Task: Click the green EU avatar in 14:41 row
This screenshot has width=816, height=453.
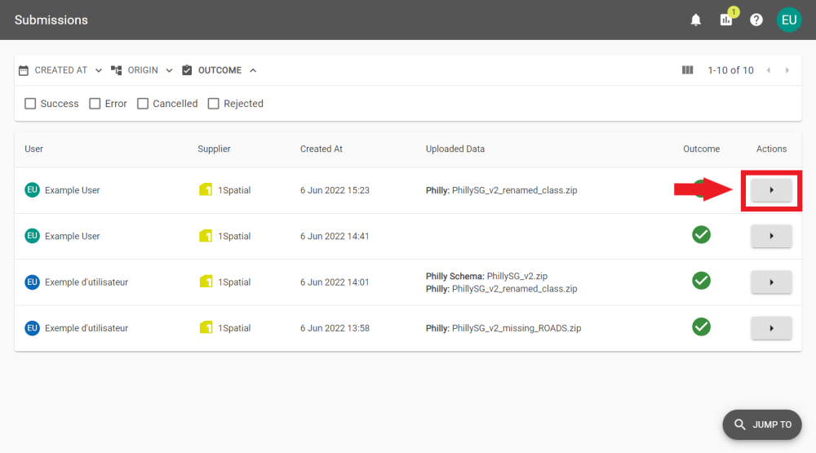Action: [33, 236]
